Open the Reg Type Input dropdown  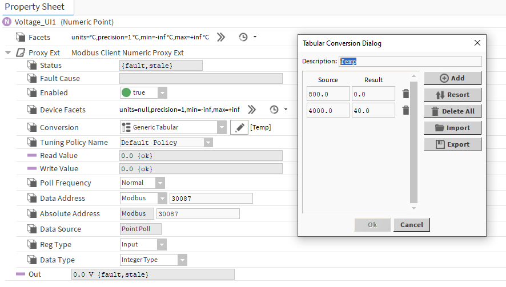[161, 245]
